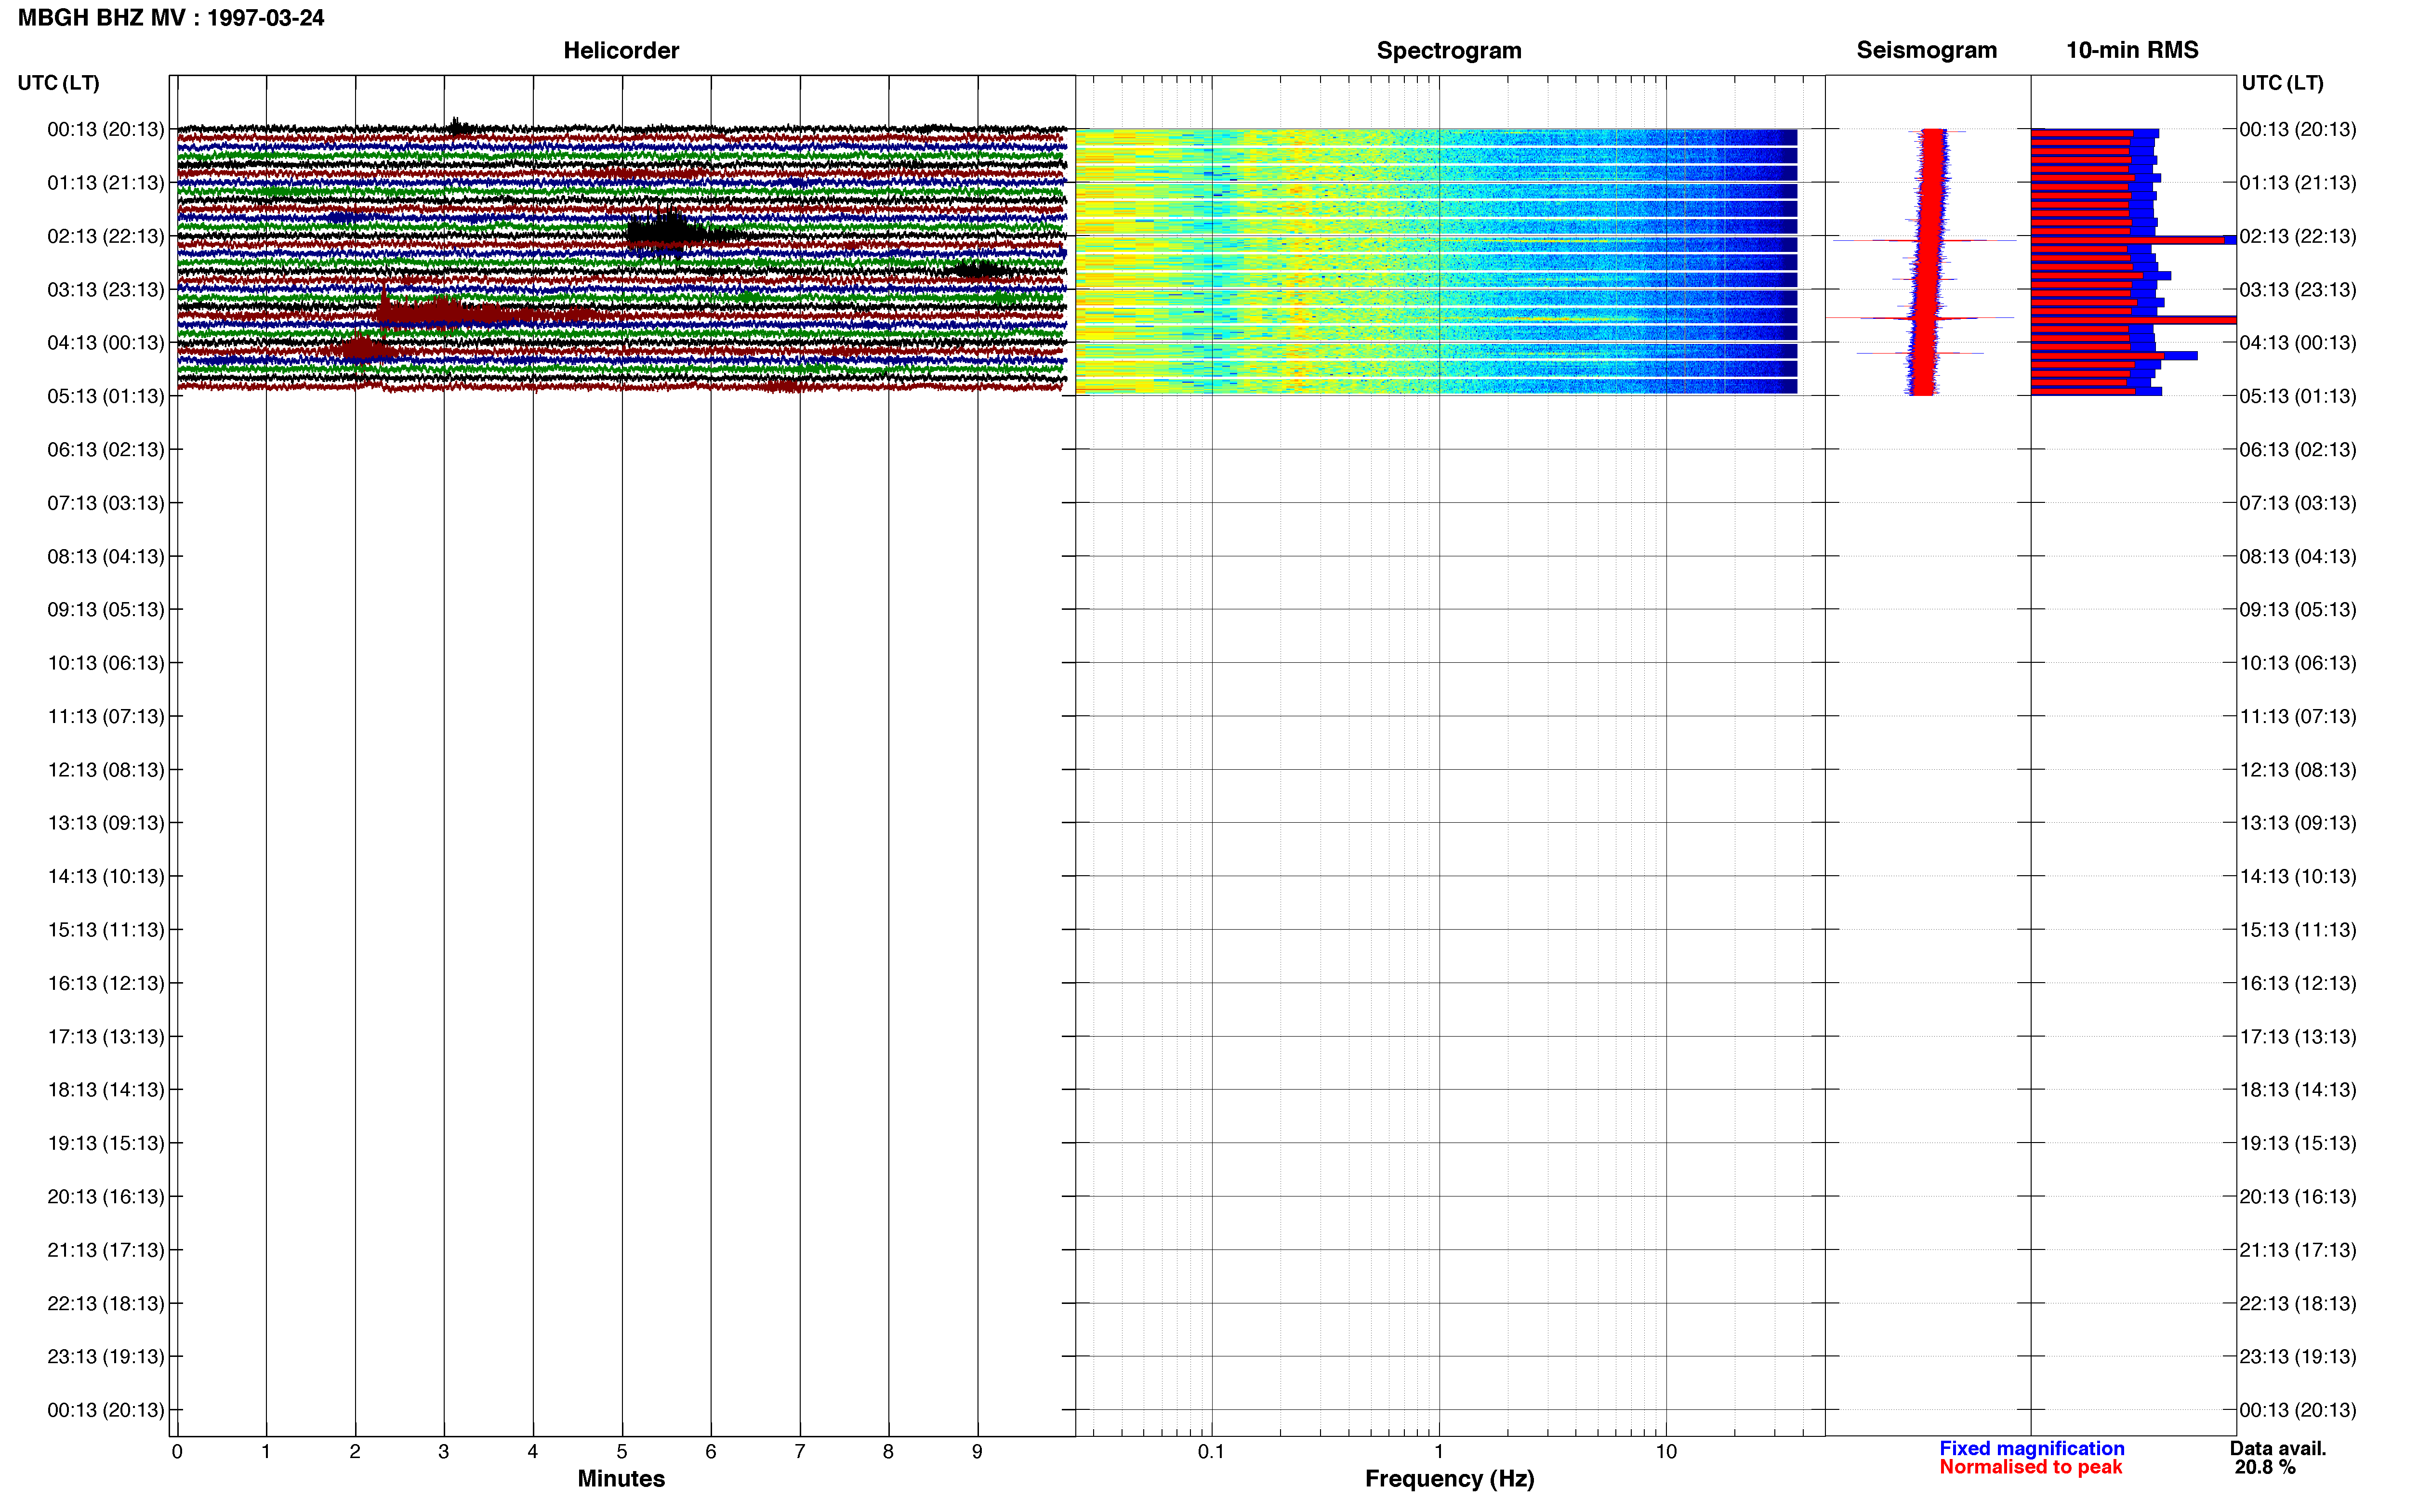
Task: Click left-axis time label '18:13 (14:13)'
Action: 106,1090
